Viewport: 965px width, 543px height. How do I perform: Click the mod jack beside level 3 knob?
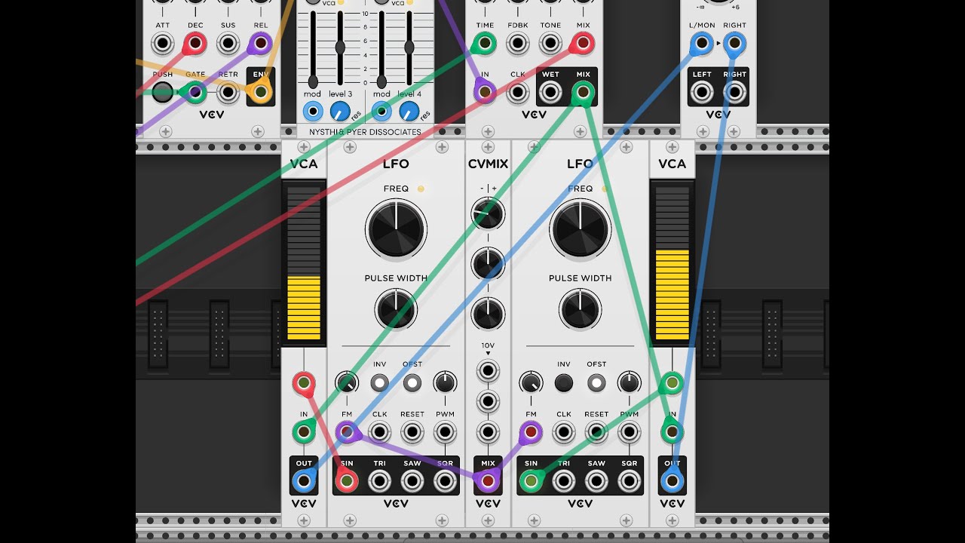(312, 112)
